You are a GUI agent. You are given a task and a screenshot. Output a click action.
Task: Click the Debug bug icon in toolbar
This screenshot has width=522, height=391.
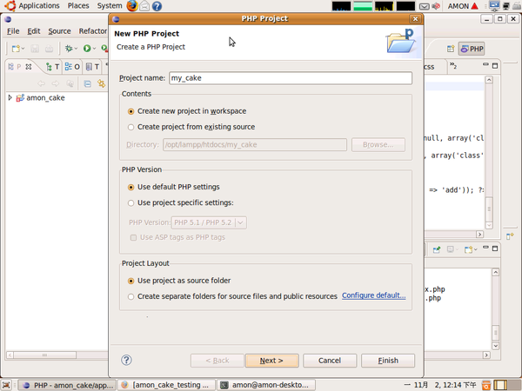[69, 49]
